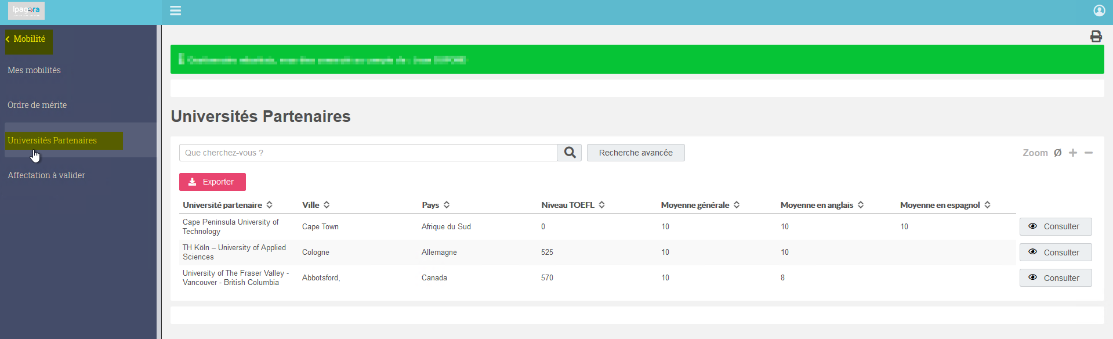1113x339 pixels.
Task: Collapse the Mobilité menu back chevron
Action: pos(8,39)
